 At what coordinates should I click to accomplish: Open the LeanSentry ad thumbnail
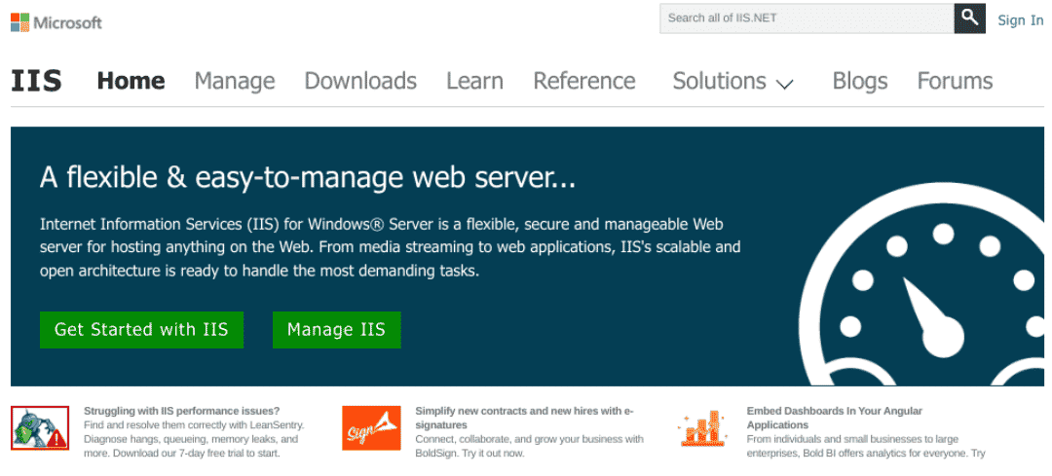tap(40, 427)
